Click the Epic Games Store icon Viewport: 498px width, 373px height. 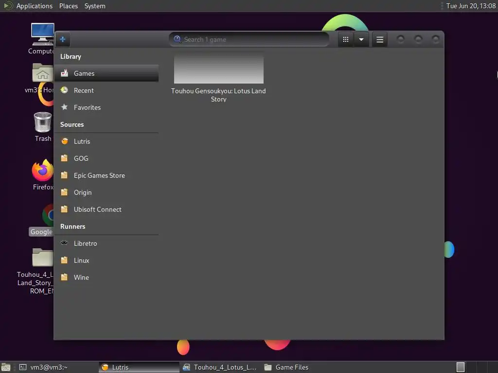point(65,175)
